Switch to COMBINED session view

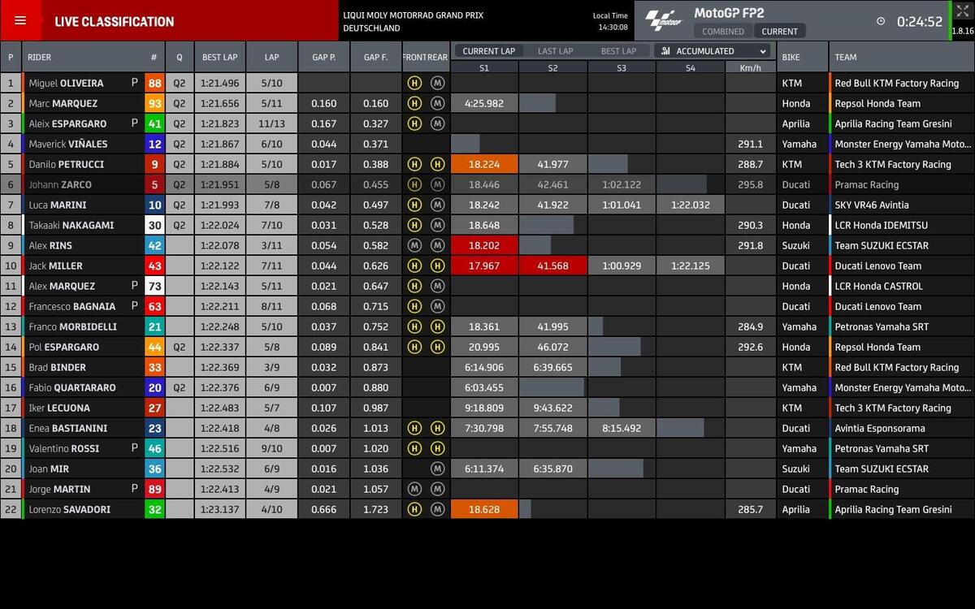coord(722,32)
